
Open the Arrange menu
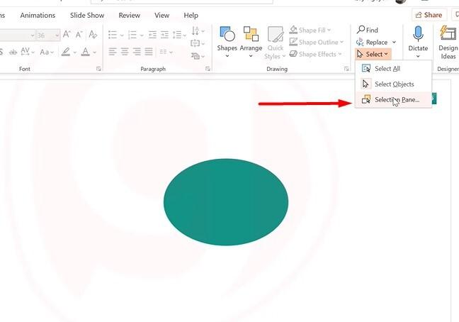251,42
